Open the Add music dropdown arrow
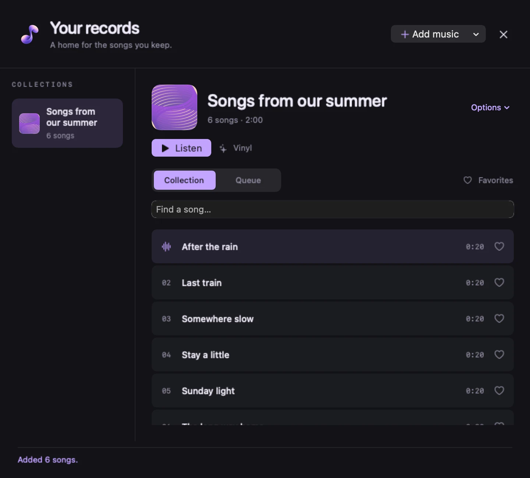This screenshot has height=478, width=530. click(x=476, y=34)
